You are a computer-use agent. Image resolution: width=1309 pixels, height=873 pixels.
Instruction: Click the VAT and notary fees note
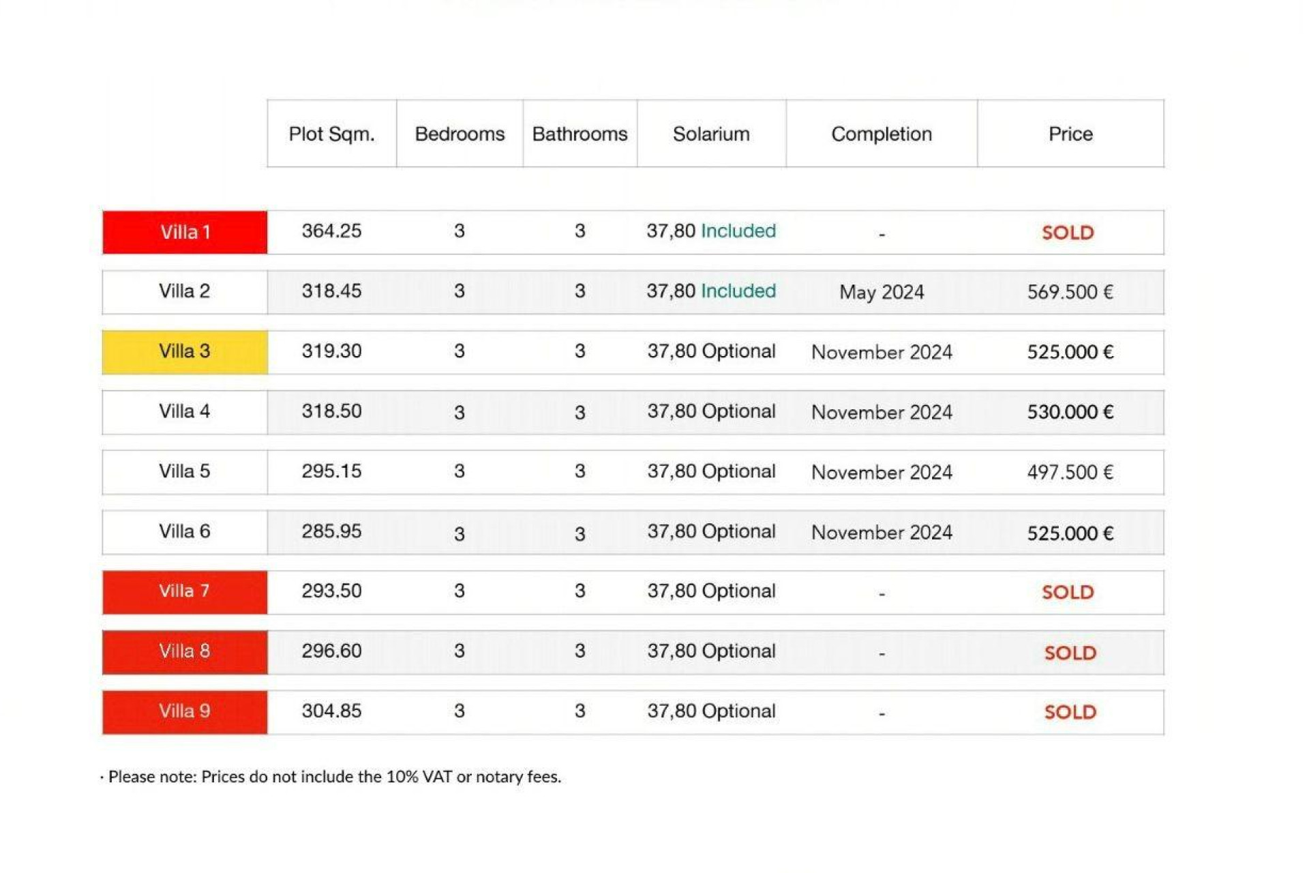333,777
